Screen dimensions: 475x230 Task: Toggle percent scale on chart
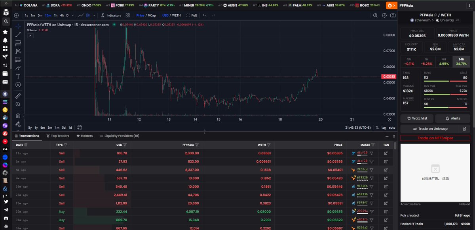pos(377,127)
